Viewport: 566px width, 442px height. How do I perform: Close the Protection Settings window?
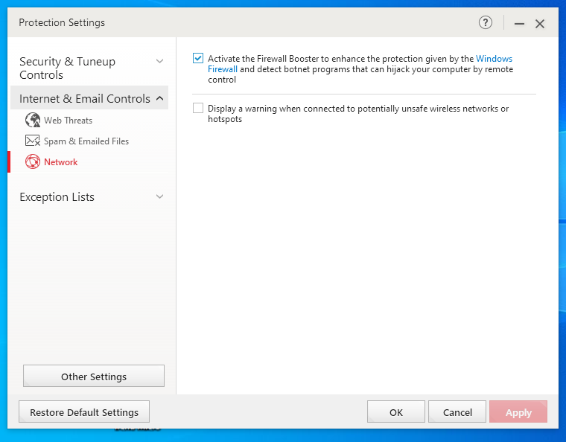click(540, 24)
